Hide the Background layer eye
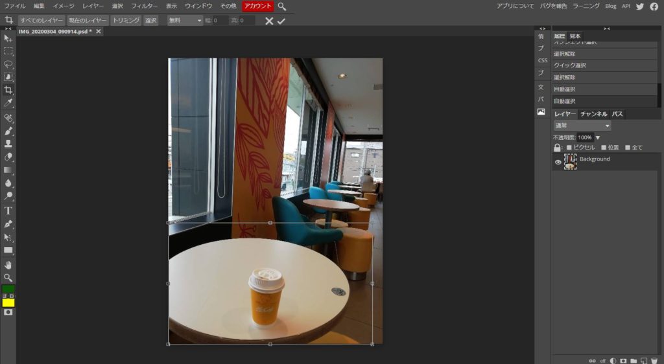Viewport: 664px width, 364px height. pos(558,162)
